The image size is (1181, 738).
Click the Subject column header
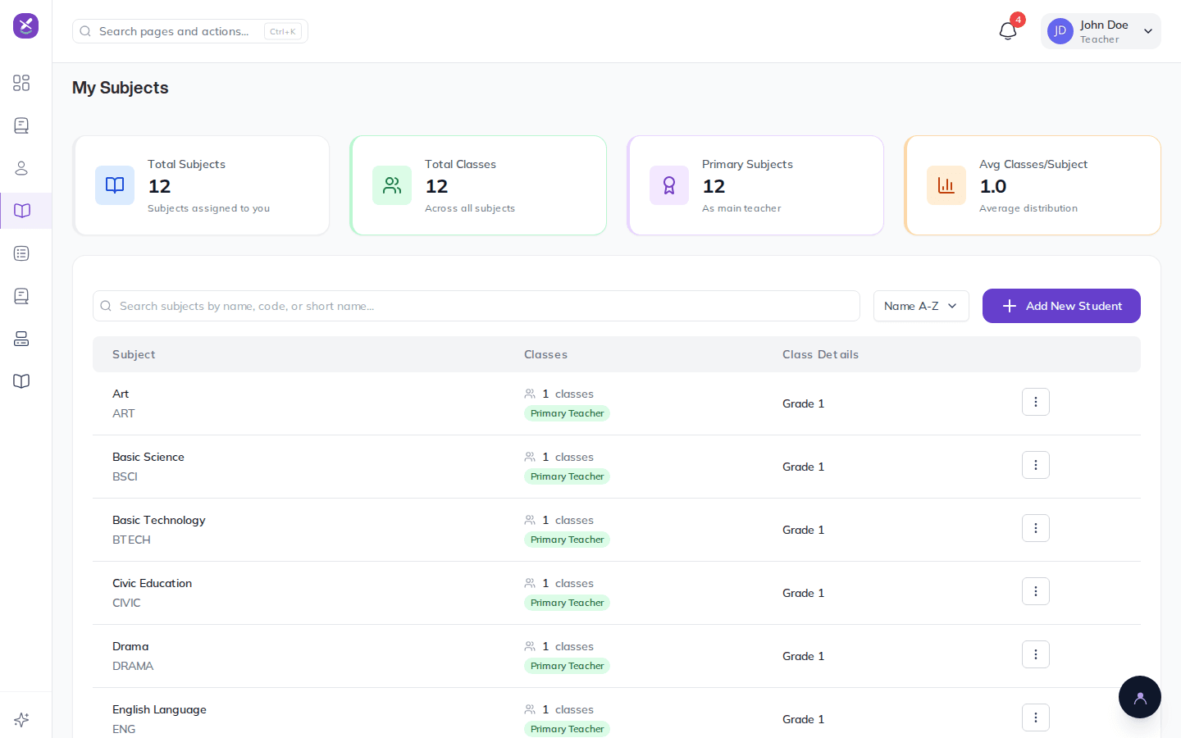coord(134,354)
